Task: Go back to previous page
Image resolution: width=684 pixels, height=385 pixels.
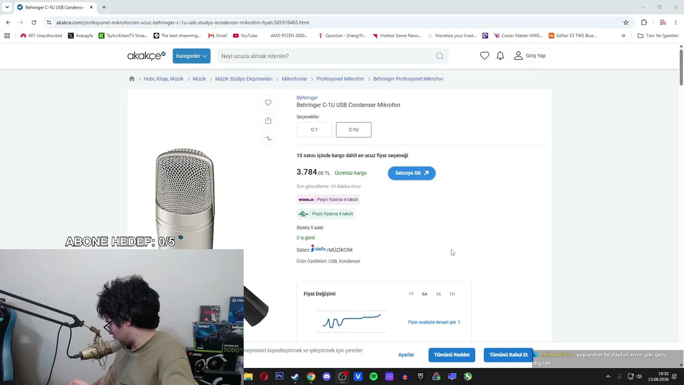Action: pos(8,22)
